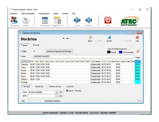Image resolution: width=159 pixels, height=122 pixels.
Task: Select the Tolerâncias tab
Action: [39, 86]
